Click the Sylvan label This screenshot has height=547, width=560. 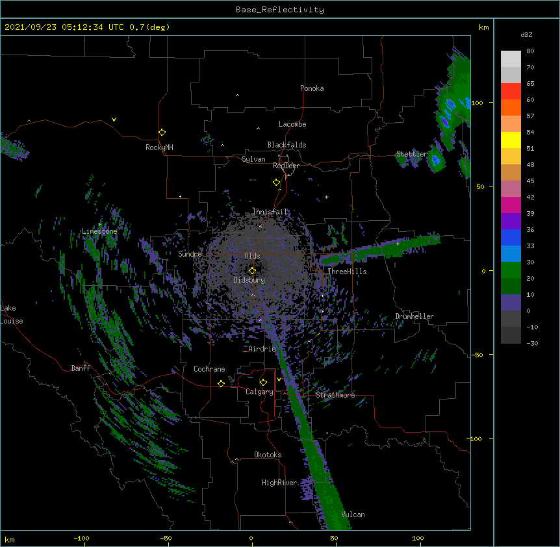pos(253,159)
